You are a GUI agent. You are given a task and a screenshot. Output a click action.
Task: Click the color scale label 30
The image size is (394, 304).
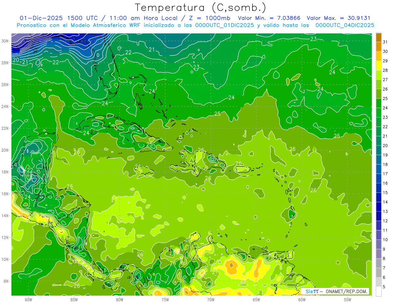(x=386, y=51)
